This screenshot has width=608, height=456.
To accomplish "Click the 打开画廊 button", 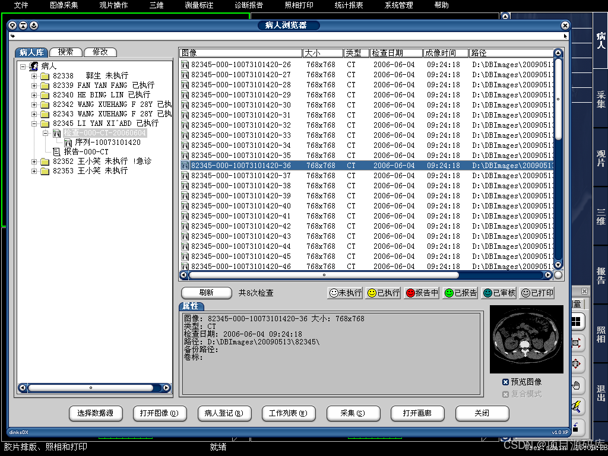I will 417,413.
